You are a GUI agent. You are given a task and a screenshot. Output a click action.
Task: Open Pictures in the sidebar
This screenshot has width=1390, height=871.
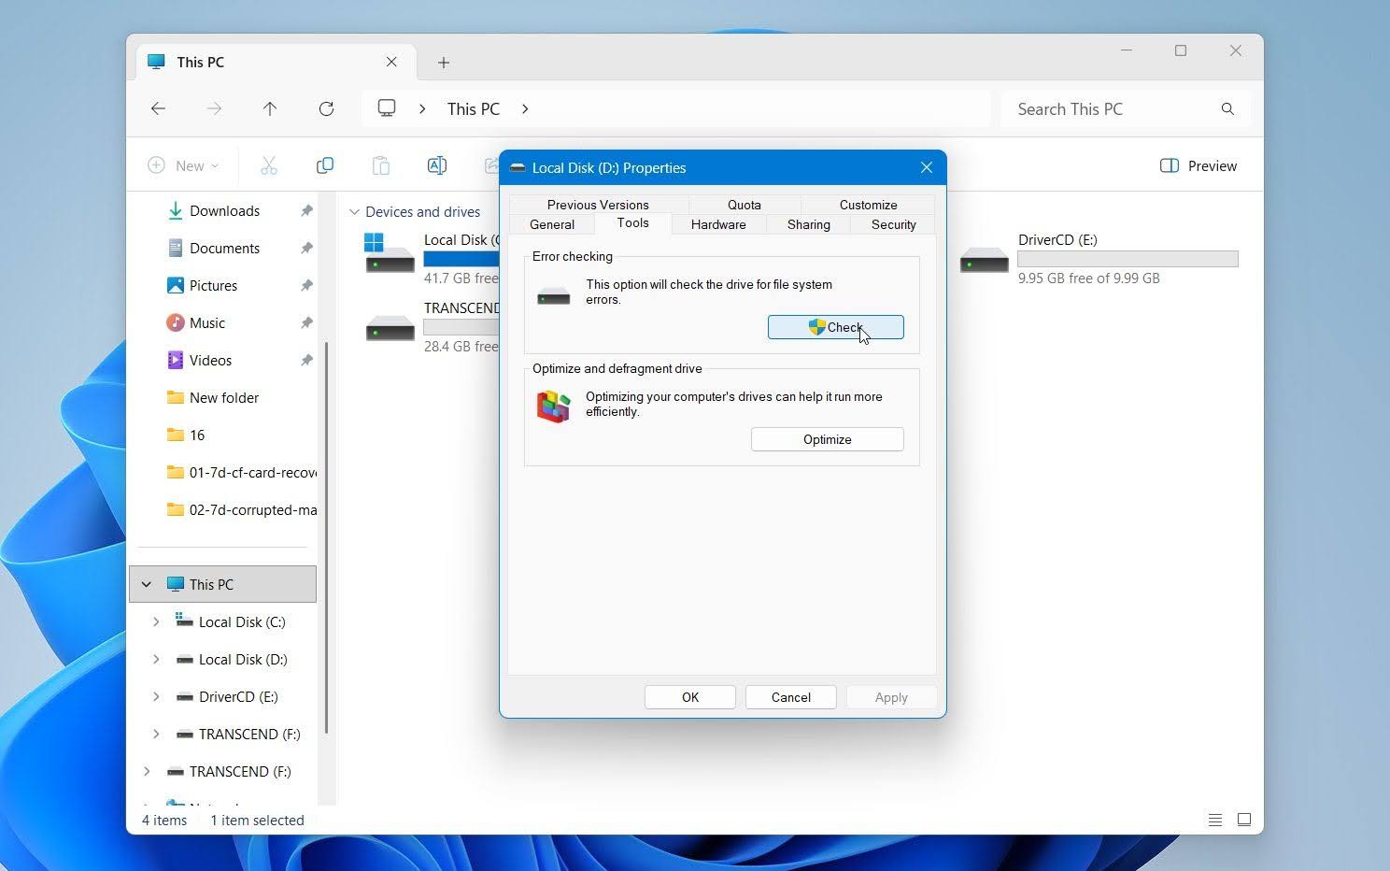pyautogui.click(x=213, y=286)
